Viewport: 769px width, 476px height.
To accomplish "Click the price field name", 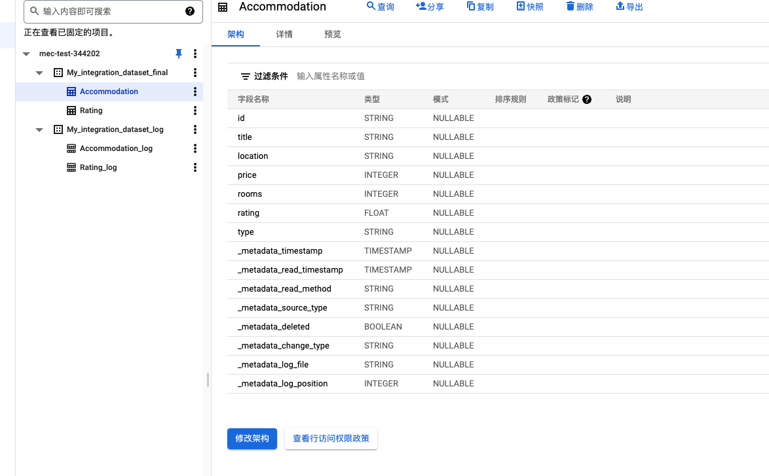I will pyautogui.click(x=247, y=175).
